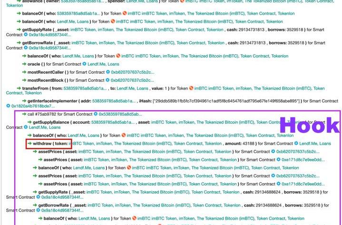342x225 pixels.
Task: Click the gear icon beside 0x538359785a8d5ab on call line
Action: pyautogui.click(x=96, y=114)
